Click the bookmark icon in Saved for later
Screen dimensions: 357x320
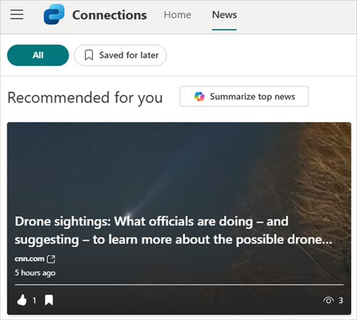pyautogui.click(x=89, y=55)
